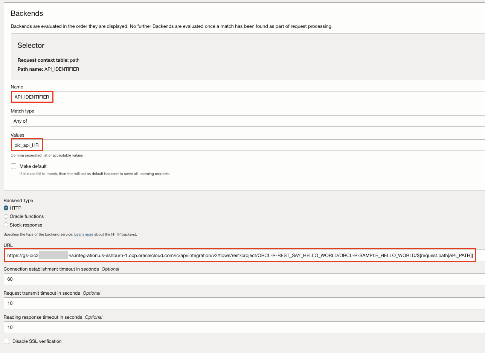Open Learn more about the HTTP backend

pos(84,234)
